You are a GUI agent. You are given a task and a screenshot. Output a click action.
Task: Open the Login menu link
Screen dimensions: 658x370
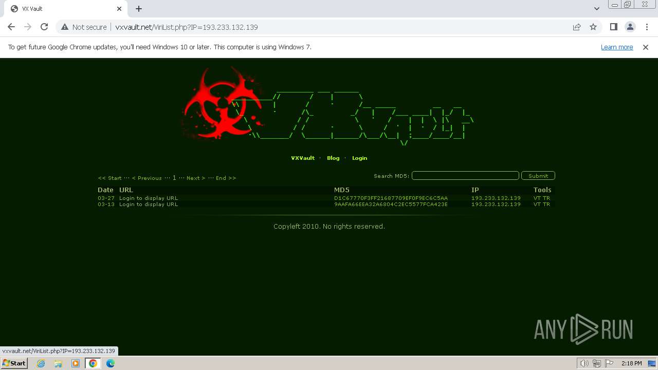tap(359, 158)
